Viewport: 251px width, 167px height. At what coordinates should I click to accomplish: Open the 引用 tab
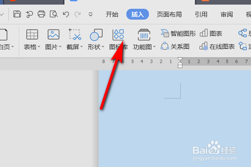(201, 15)
